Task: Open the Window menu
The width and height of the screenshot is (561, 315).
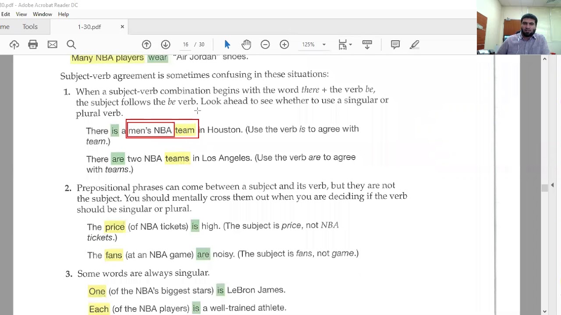Action: pyautogui.click(x=43, y=14)
